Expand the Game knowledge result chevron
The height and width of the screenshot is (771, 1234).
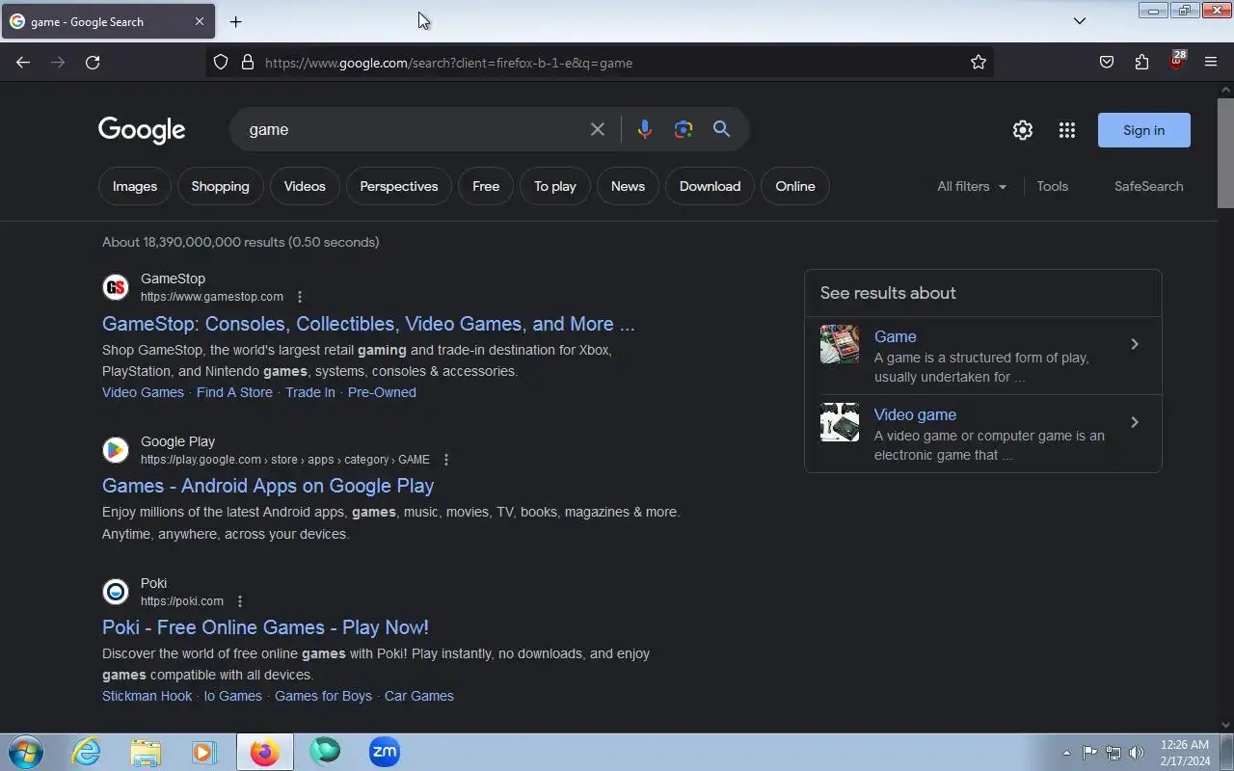point(1135,344)
